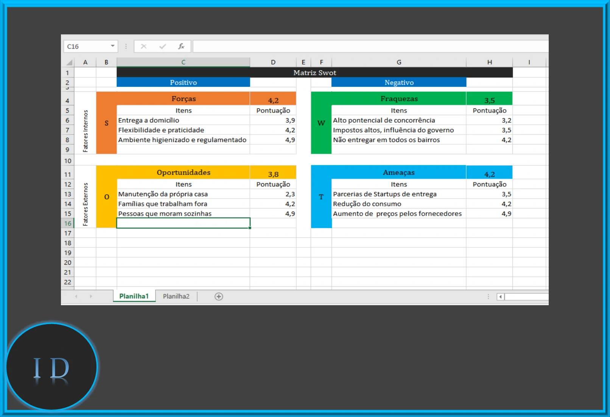Click the previous sheet navigation arrow
Screen dimensions: 610x417
point(76,297)
